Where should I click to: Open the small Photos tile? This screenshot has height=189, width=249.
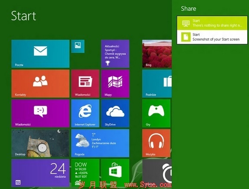pyautogui.click(x=78, y=46)
